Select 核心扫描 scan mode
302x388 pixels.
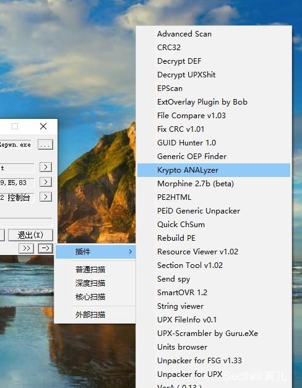coord(95,296)
